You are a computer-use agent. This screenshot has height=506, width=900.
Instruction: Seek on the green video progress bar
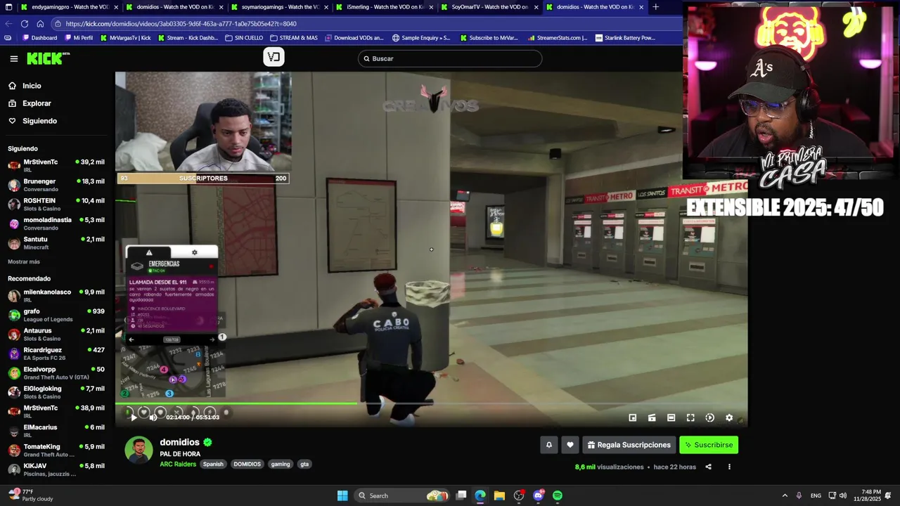coord(431,403)
